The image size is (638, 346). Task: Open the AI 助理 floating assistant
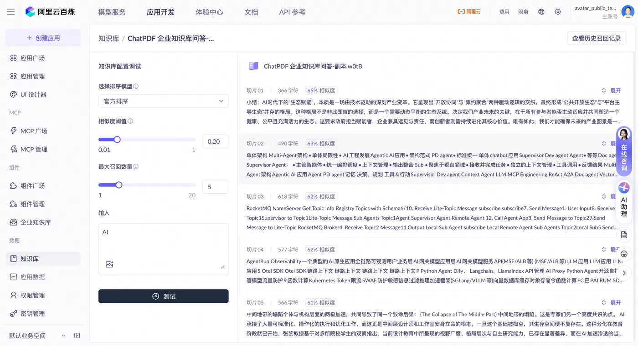click(624, 201)
